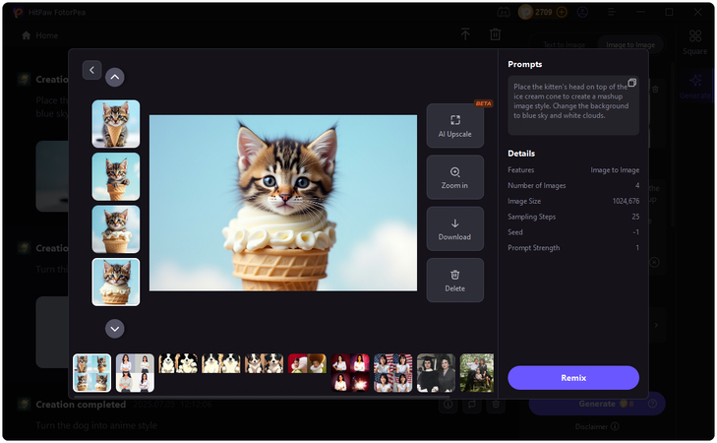Open the woman with American flag collage thumbnail

392,372
